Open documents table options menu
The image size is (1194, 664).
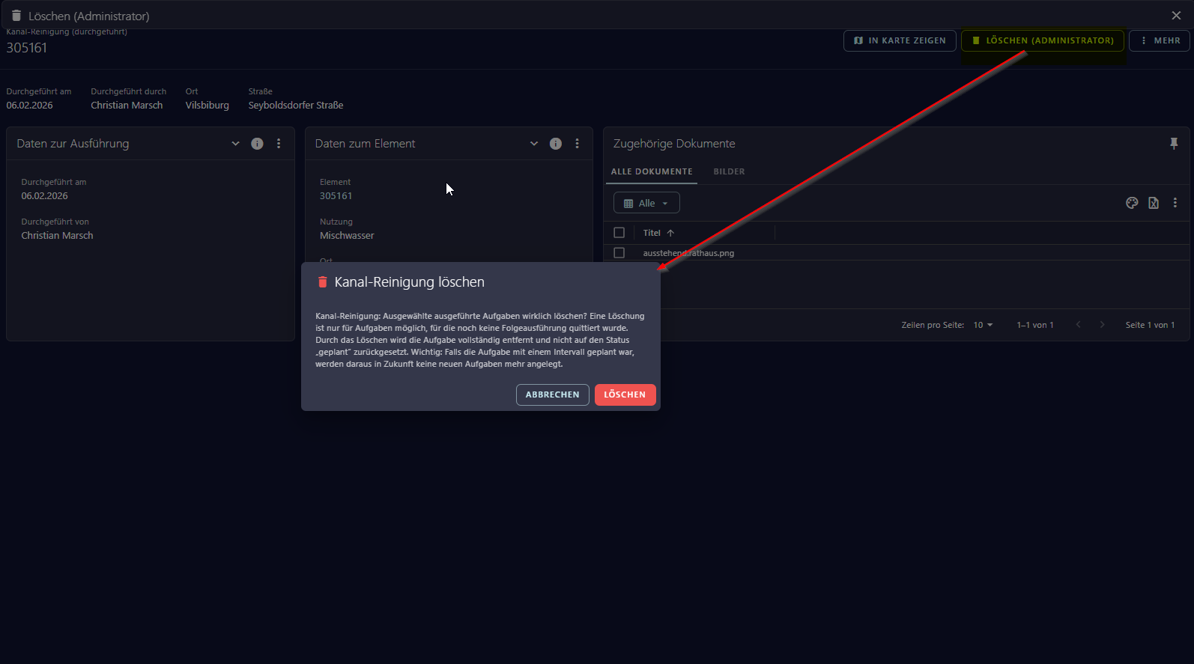click(x=1175, y=203)
